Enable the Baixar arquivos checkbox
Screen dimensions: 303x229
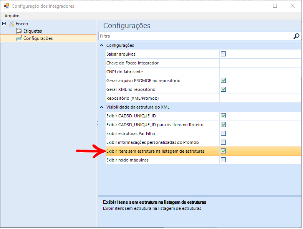(x=223, y=54)
